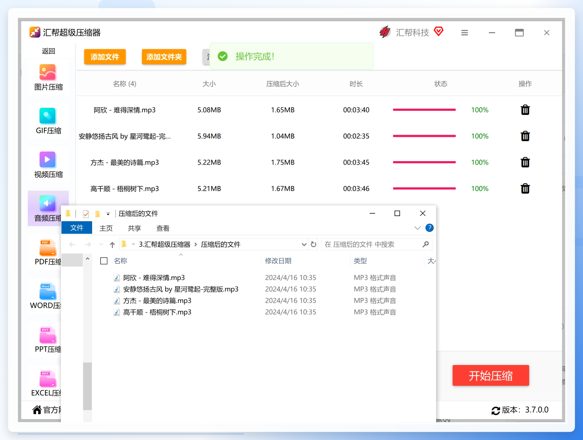The width and height of the screenshot is (583, 440).
Task: Click the Explorer help question mark icon
Action: [429, 228]
